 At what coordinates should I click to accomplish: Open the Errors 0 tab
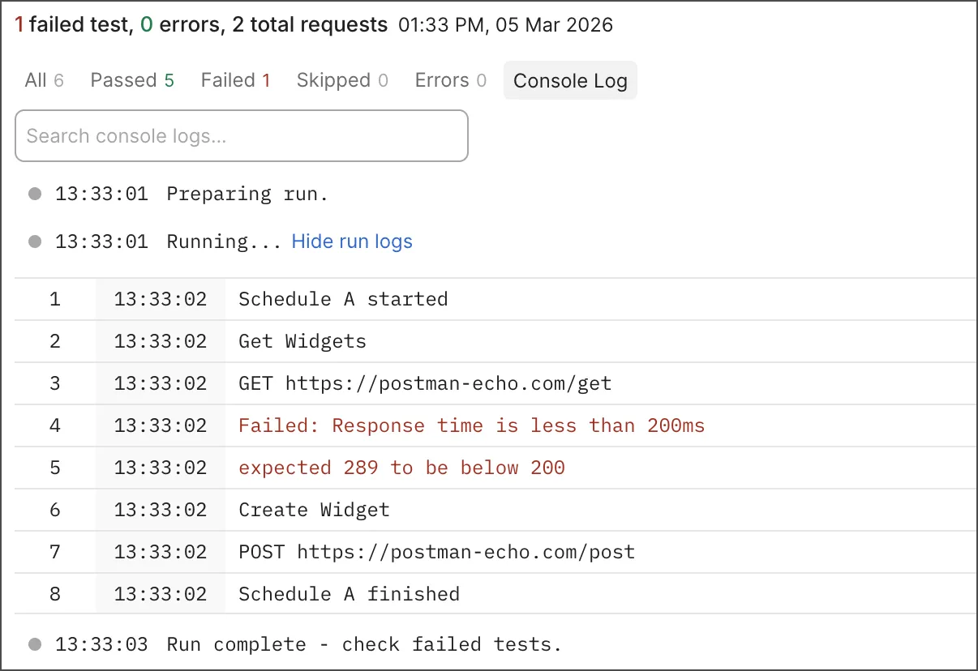(x=451, y=80)
